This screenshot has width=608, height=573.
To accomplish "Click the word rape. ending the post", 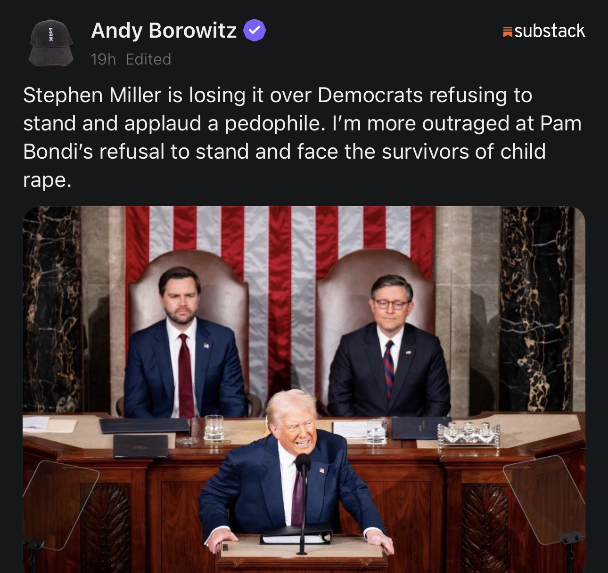I will pyautogui.click(x=47, y=181).
